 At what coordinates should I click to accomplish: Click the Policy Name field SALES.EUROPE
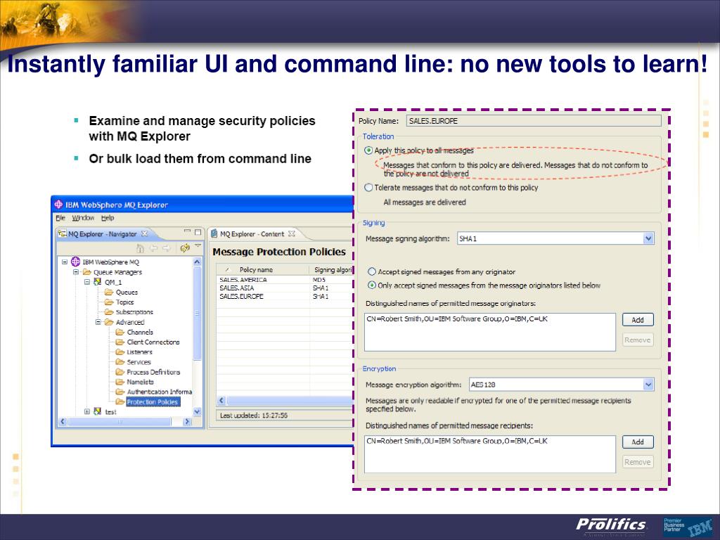click(x=534, y=121)
